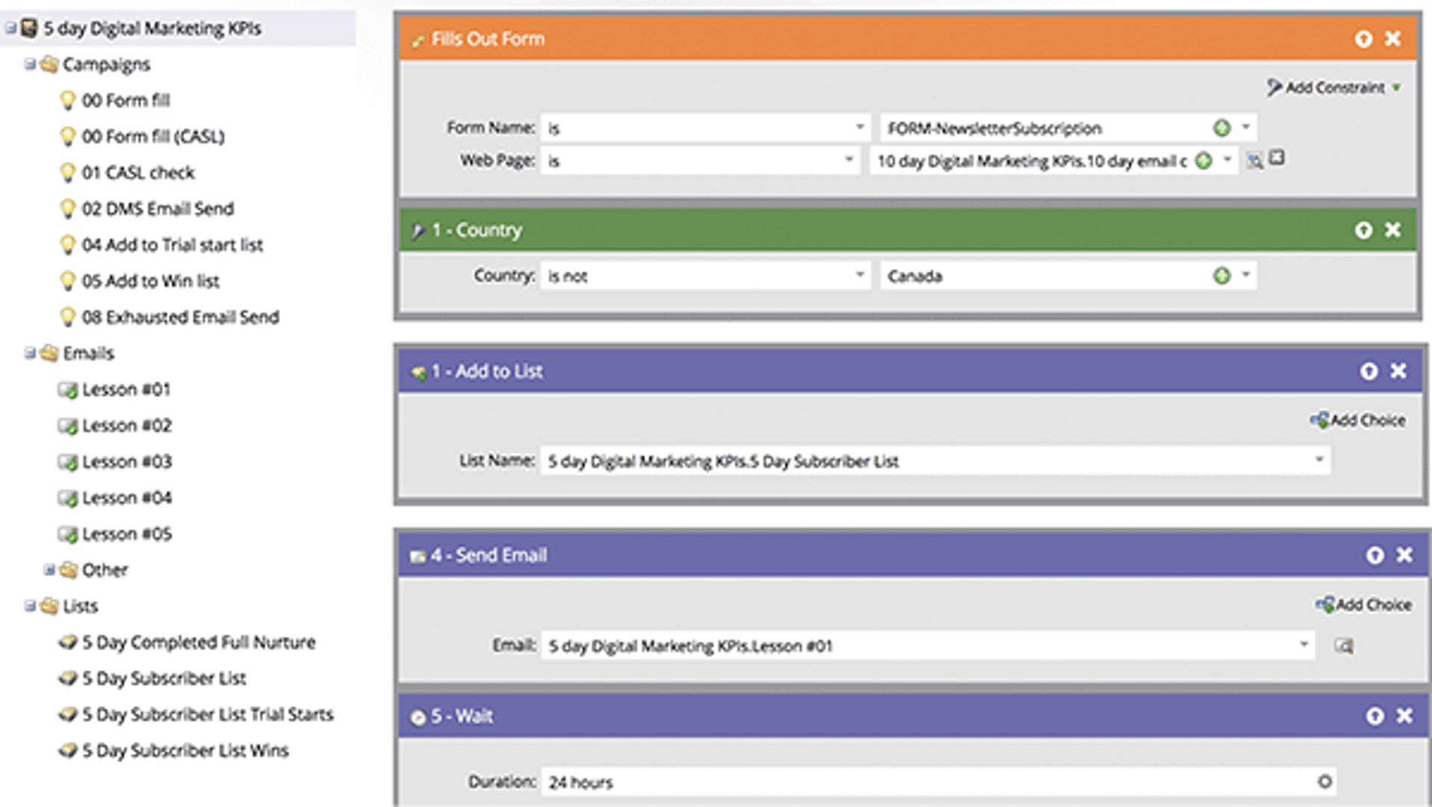Open the List Name dropdown

(x=1319, y=460)
